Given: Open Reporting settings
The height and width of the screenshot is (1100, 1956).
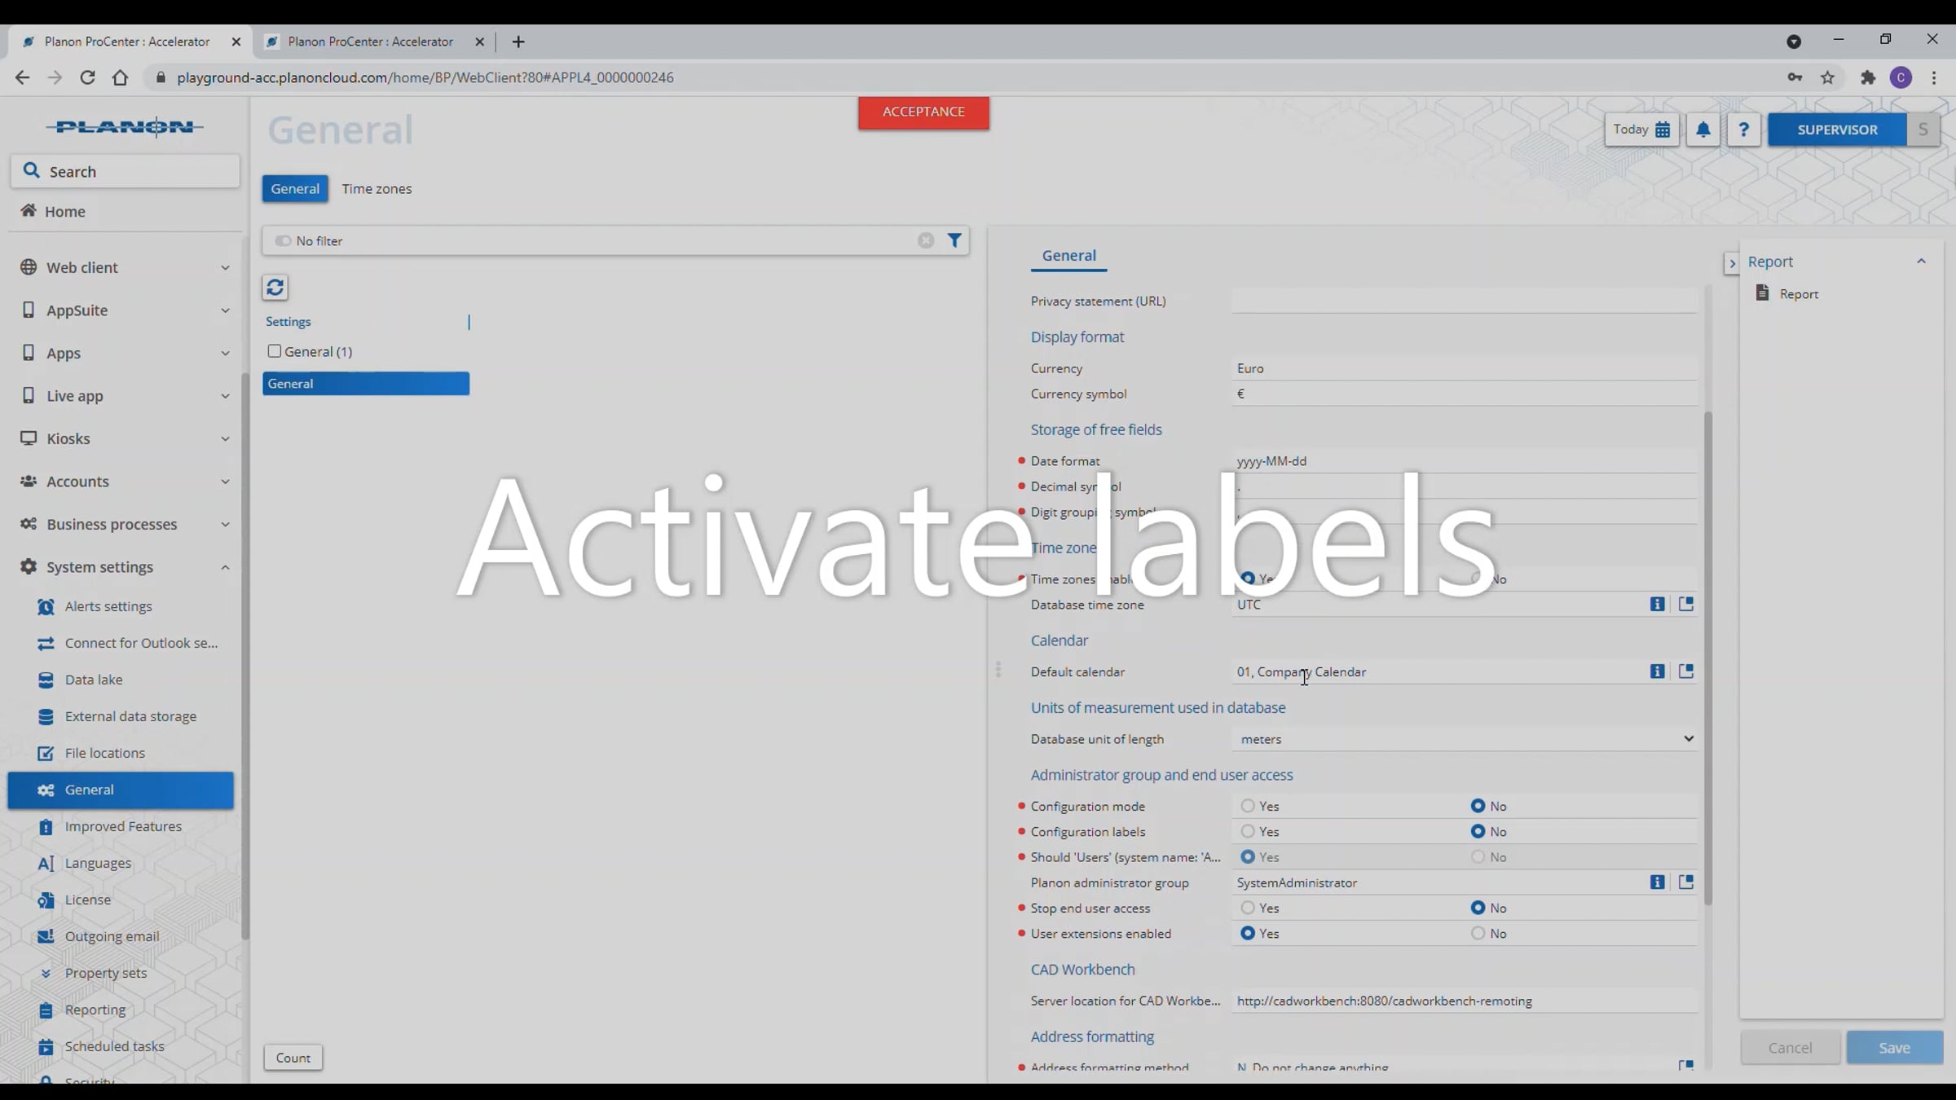Looking at the screenshot, I should [x=95, y=1010].
